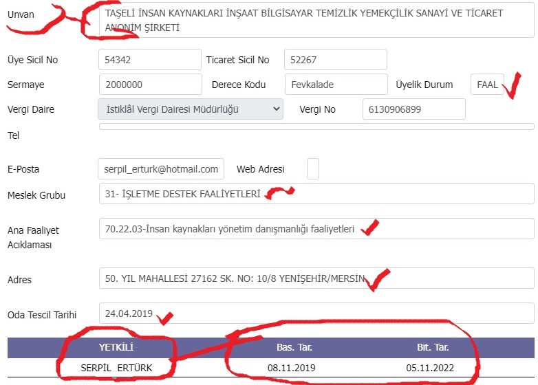Click the Unvan company title field

pos(316,20)
